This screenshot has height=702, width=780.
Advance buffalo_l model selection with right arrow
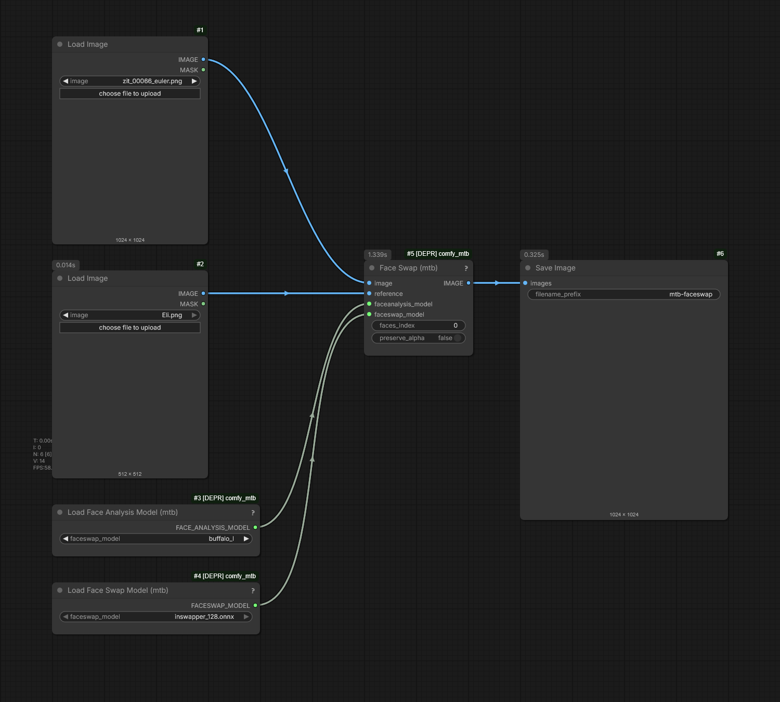[x=246, y=539]
